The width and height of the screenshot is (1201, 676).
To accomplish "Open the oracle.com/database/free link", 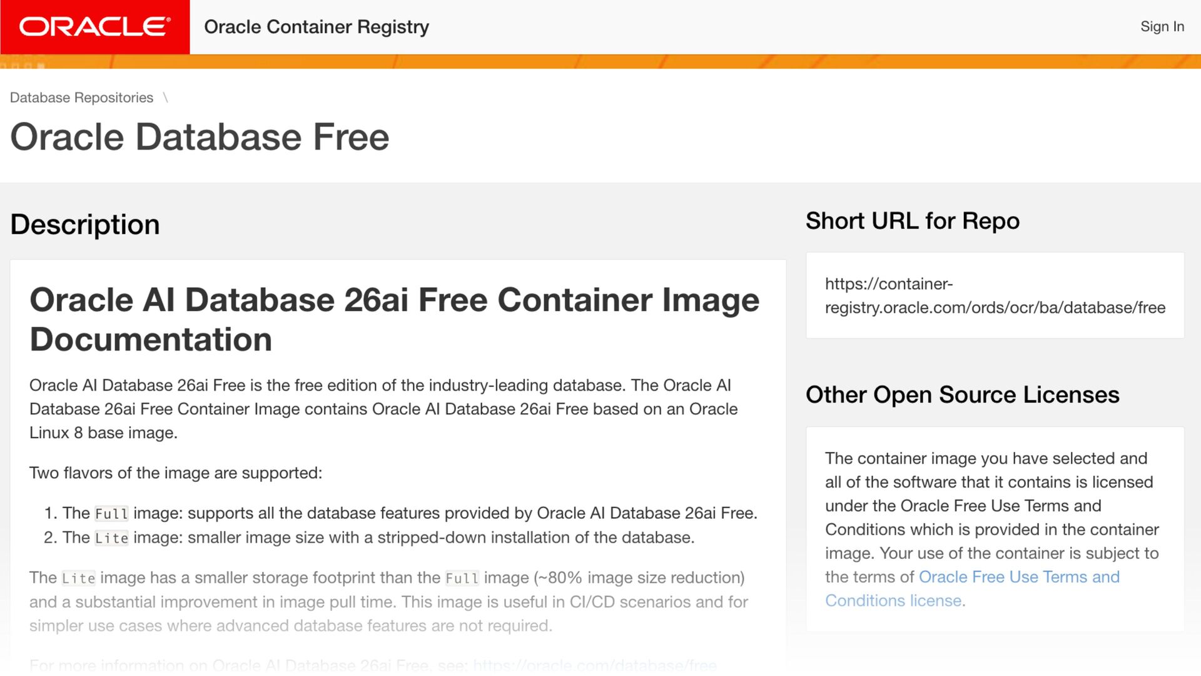I will (594, 665).
